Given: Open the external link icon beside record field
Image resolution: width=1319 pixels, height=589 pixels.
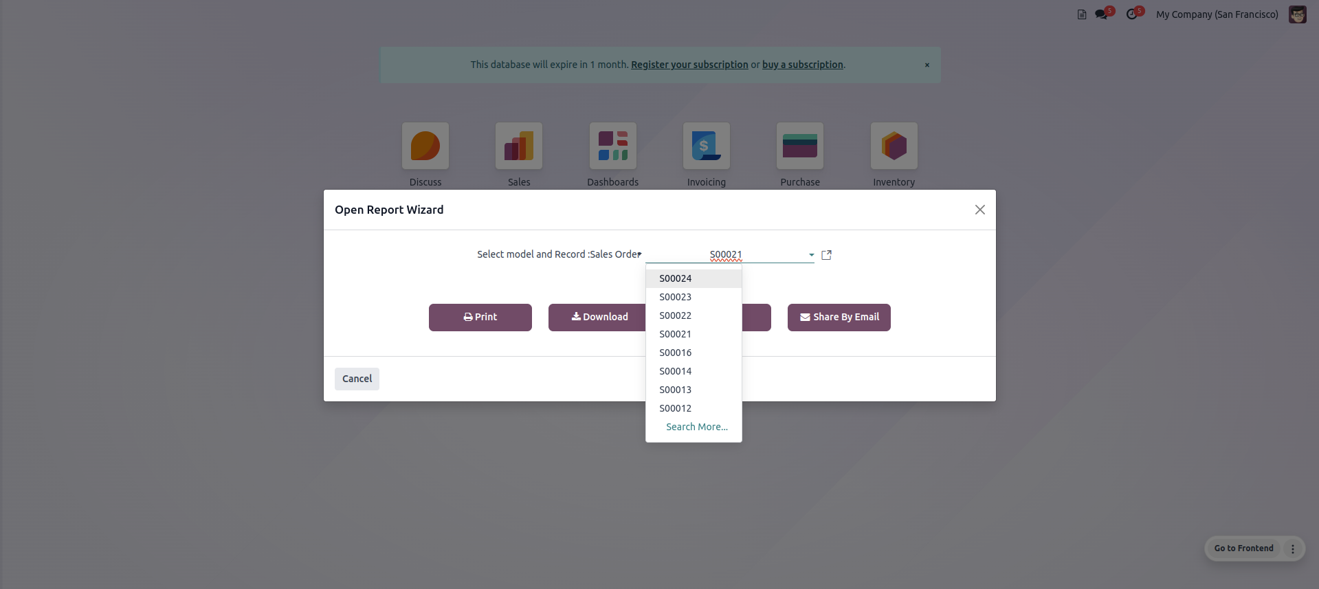Looking at the screenshot, I should (x=826, y=255).
